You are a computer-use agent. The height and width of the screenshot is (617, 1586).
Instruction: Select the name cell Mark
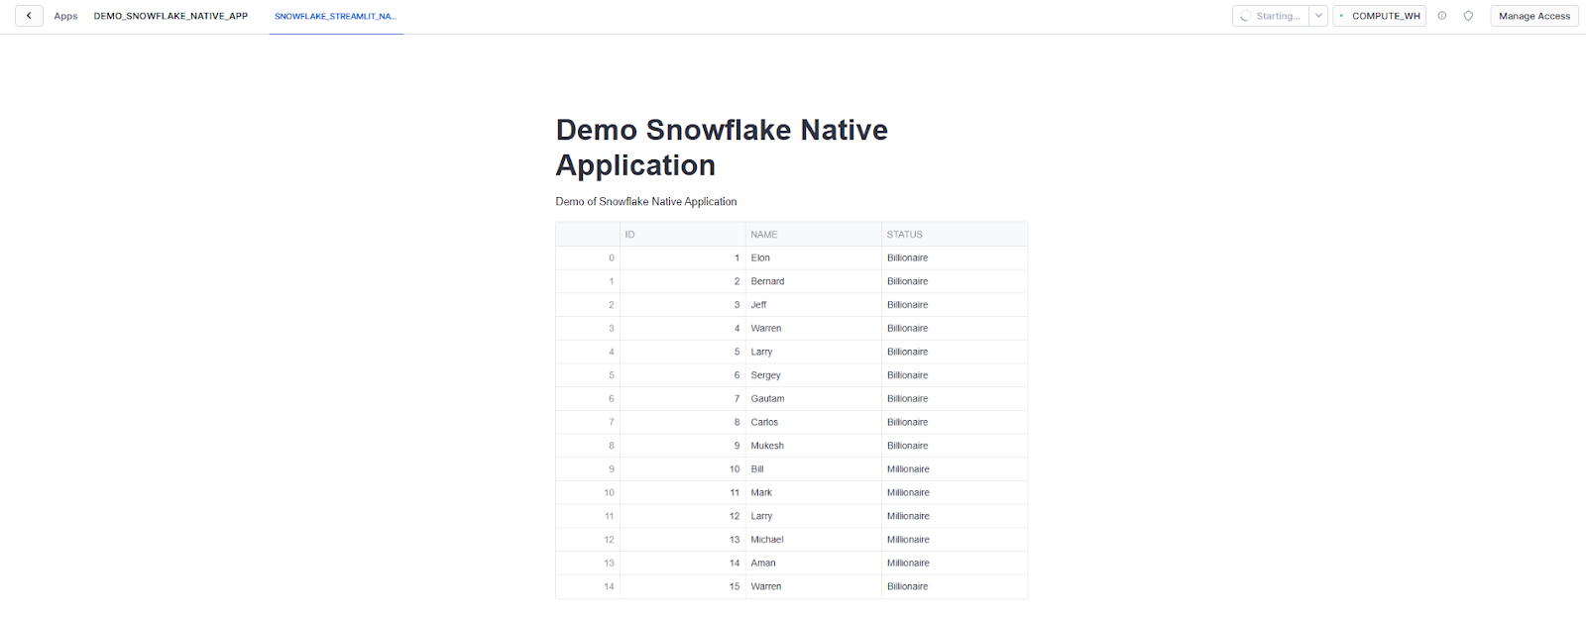point(814,493)
